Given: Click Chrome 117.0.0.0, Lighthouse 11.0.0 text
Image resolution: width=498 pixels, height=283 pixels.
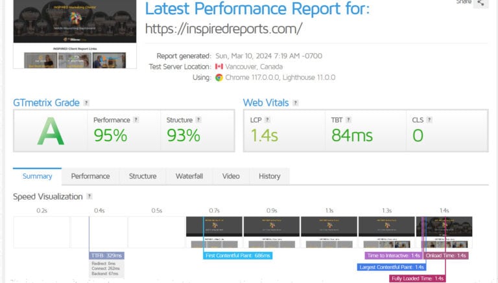Looking at the screenshot, I should point(280,78).
